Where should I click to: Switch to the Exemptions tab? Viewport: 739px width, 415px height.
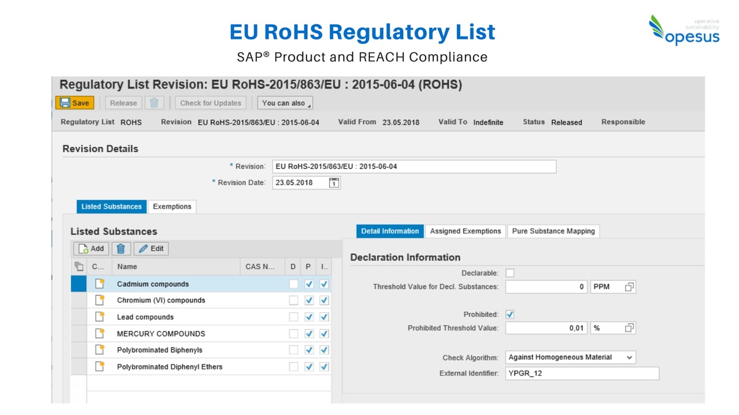coord(172,207)
